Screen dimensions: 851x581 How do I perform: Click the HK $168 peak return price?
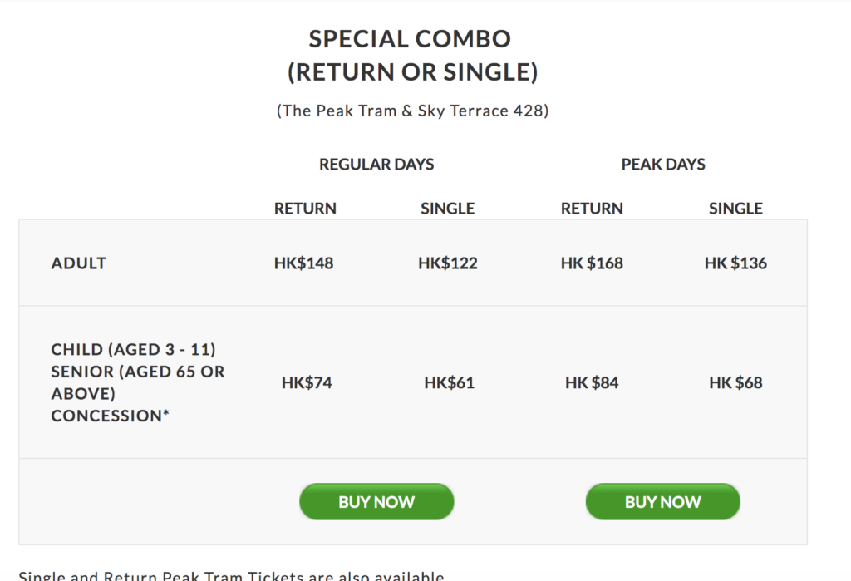pos(592,263)
